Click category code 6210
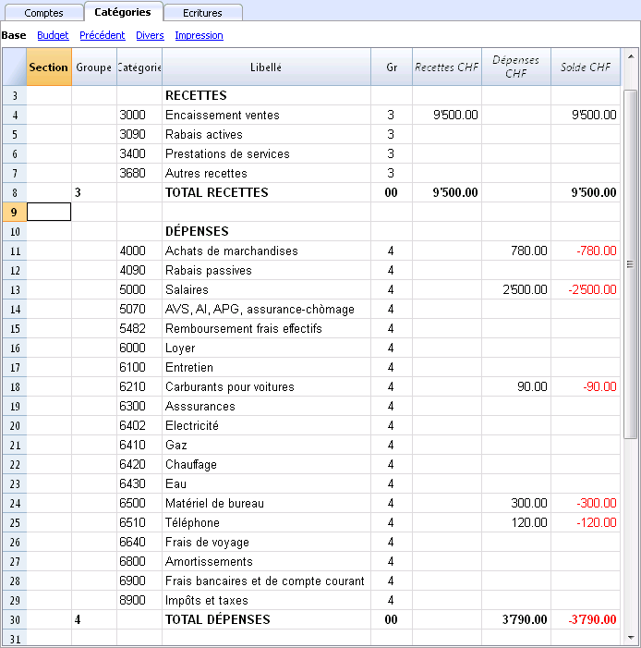Viewport: 641px width, 648px height. click(133, 386)
